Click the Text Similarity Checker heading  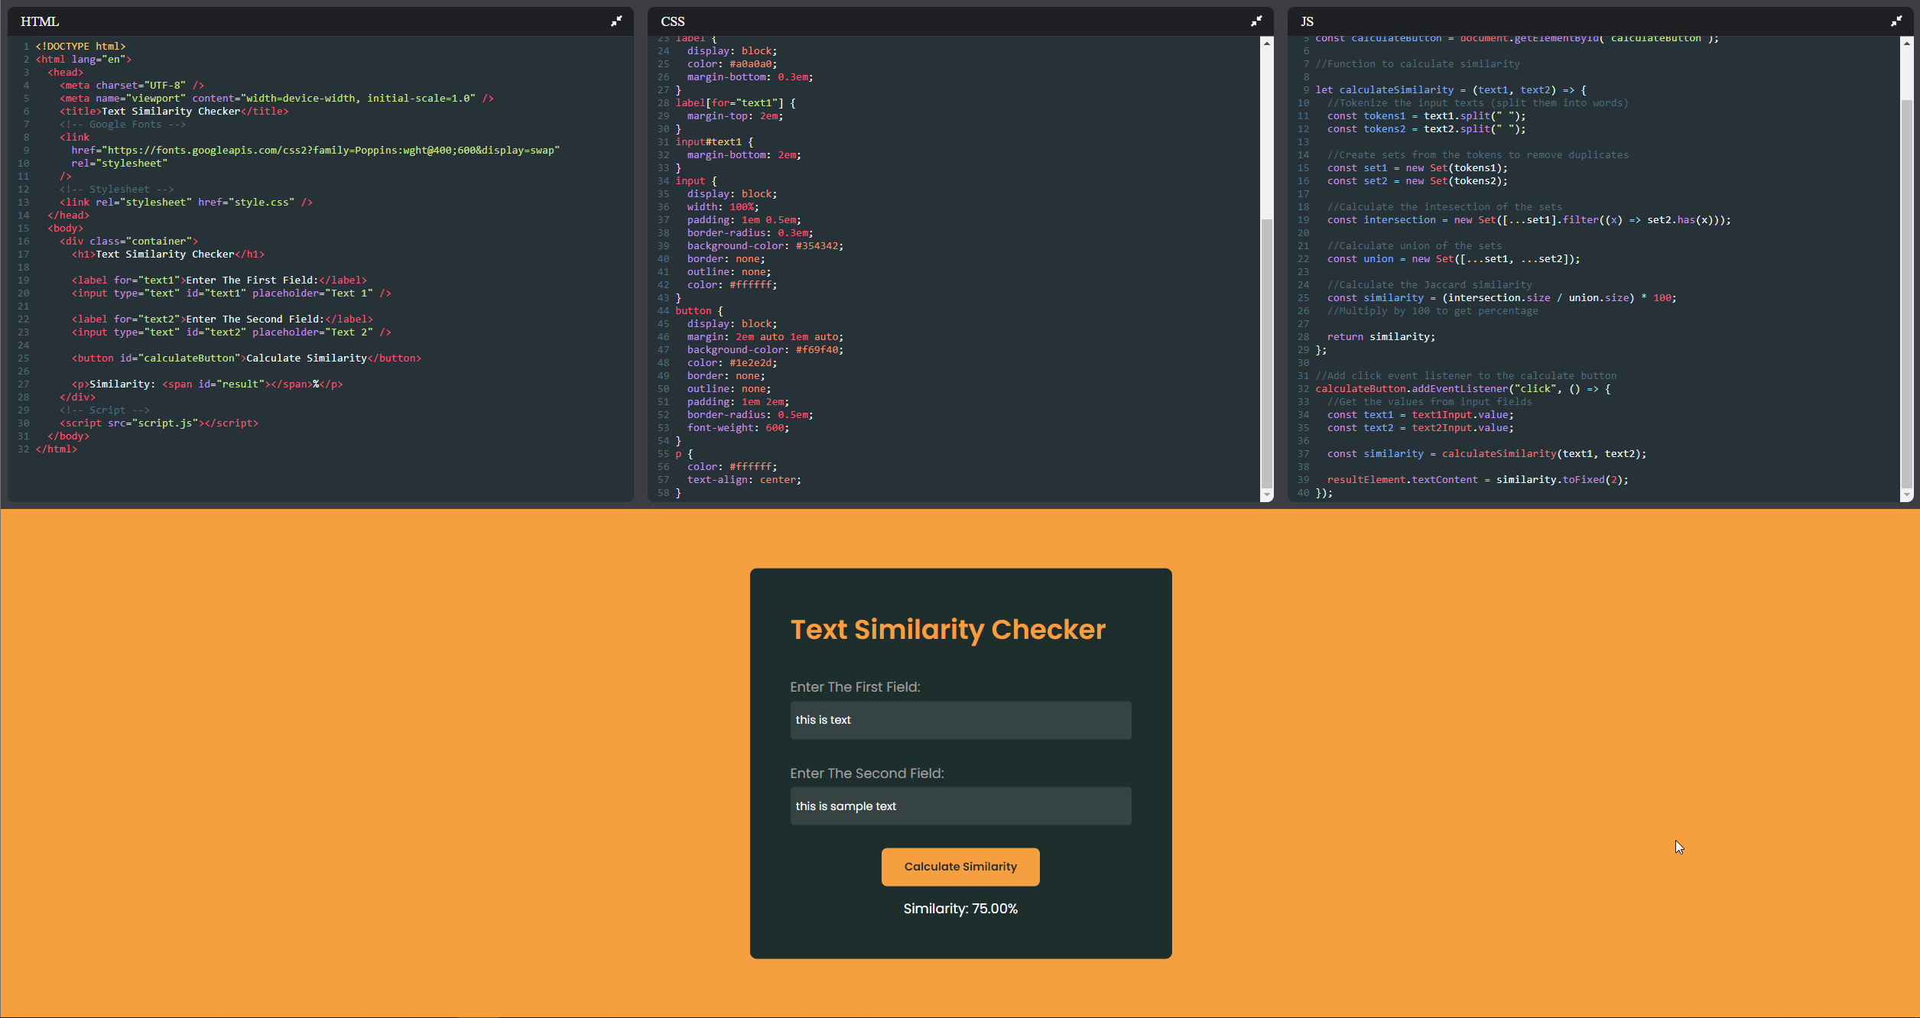947,630
